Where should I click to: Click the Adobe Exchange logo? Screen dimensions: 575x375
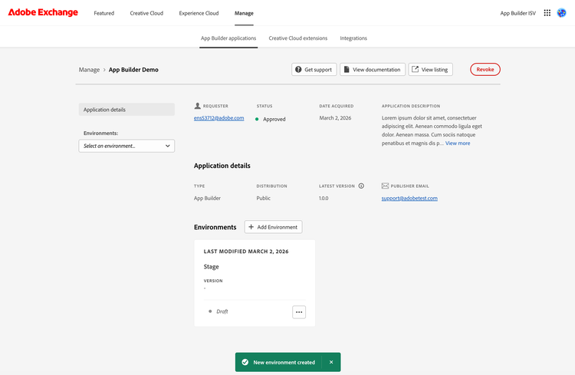[43, 12]
